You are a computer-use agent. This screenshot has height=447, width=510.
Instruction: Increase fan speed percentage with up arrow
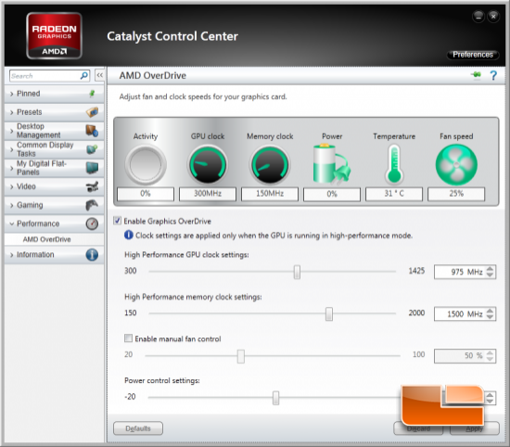[490, 352]
